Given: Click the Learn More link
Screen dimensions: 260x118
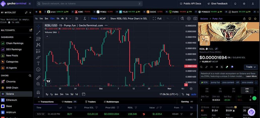Looking at the screenshot, I should (x=251, y=76).
